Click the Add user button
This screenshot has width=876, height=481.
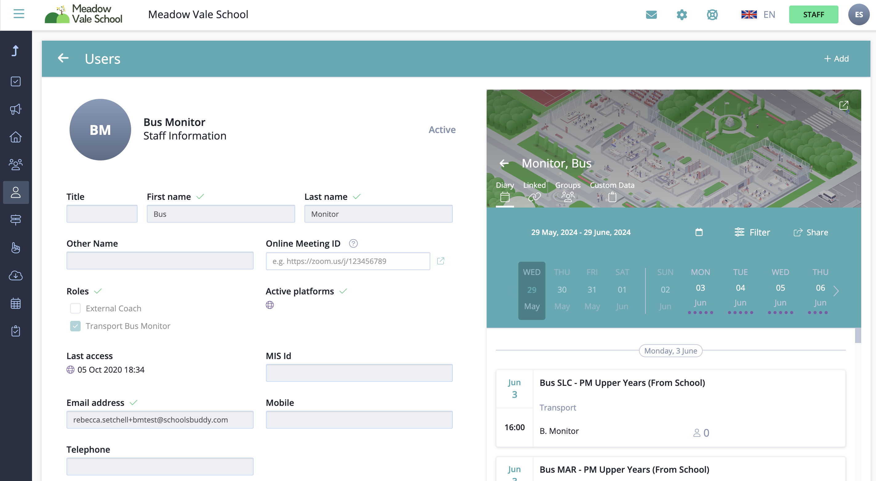pyautogui.click(x=837, y=59)
